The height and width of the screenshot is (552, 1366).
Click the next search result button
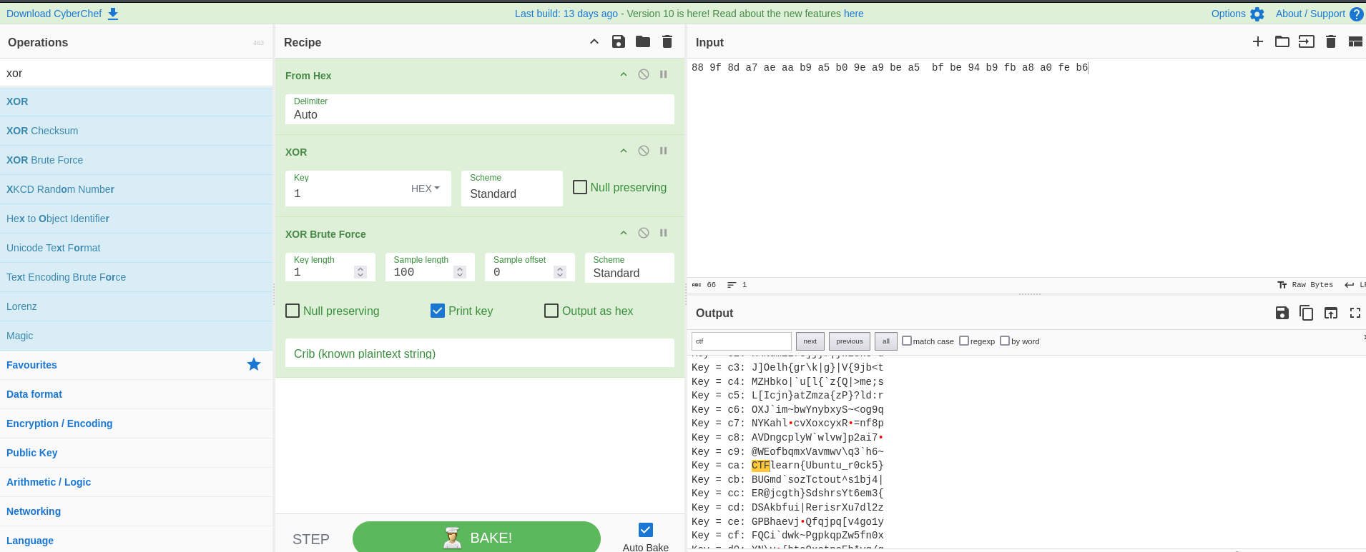point(810,341)
